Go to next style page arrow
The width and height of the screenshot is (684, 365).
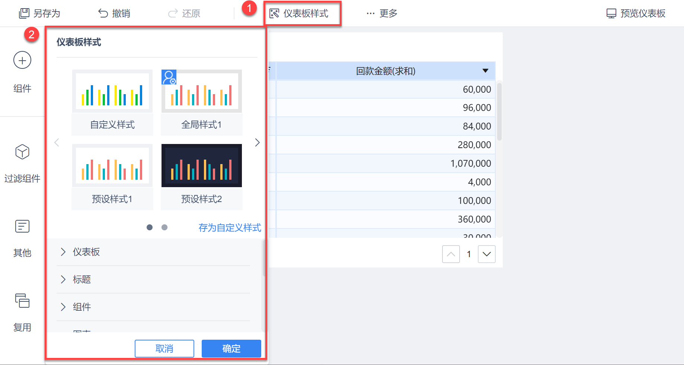tap(257, 143)
